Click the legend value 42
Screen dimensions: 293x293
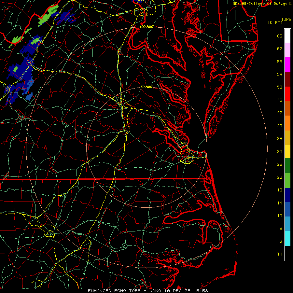280,113
